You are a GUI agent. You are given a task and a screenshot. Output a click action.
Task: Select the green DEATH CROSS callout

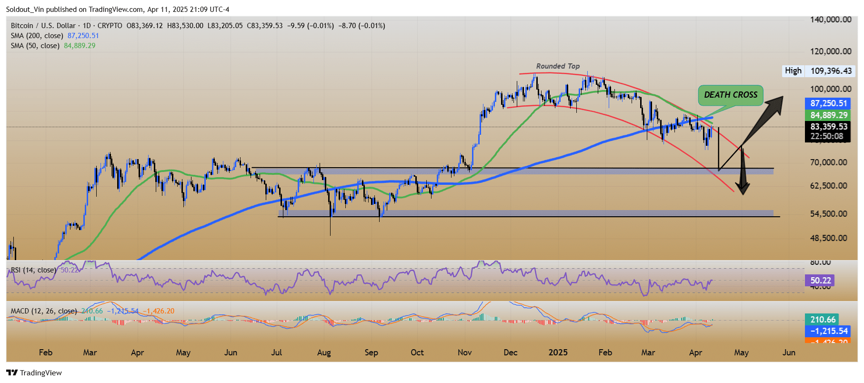tap(730, 95)
